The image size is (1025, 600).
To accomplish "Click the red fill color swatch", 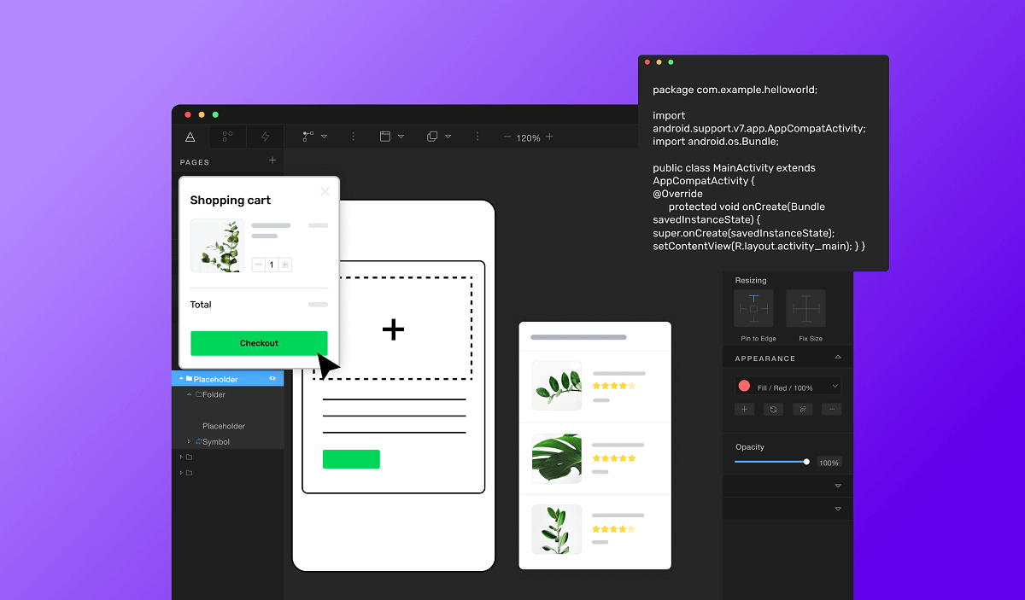I will point(744,386).
